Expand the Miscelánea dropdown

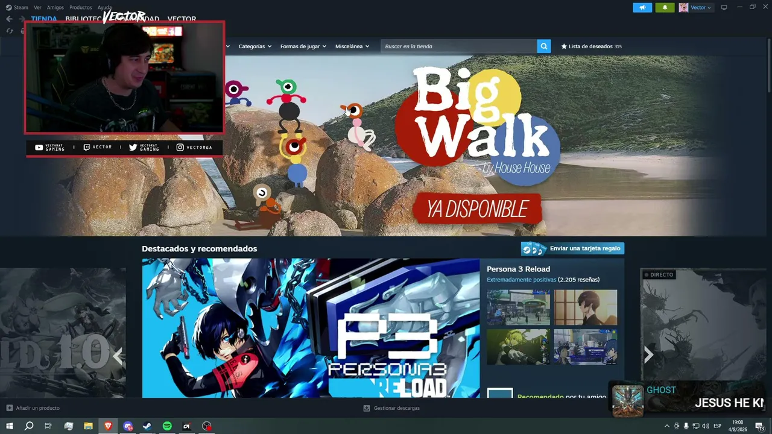[352, 46]
